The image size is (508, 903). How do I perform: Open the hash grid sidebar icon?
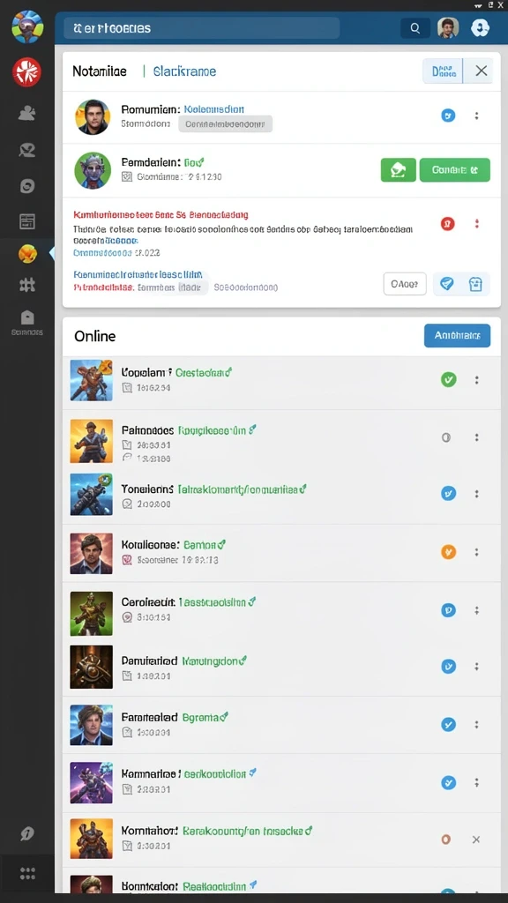coord(27,285)
